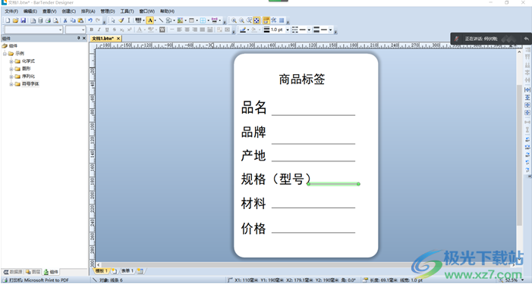The width and height of the screenshot is (532, 287).
Task: Toggle the pin on the 组件 panel
Action: click(x=78, y=39)
